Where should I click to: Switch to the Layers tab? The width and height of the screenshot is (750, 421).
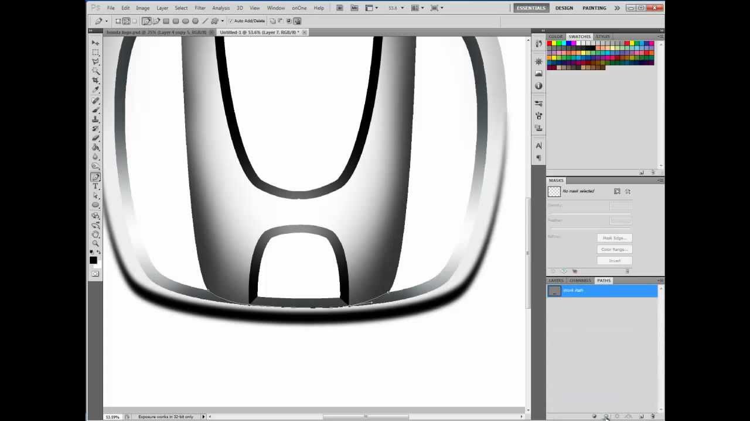click(x=556, y=281)
